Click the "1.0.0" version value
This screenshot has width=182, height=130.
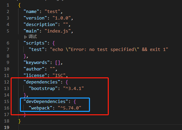(62, 18)
